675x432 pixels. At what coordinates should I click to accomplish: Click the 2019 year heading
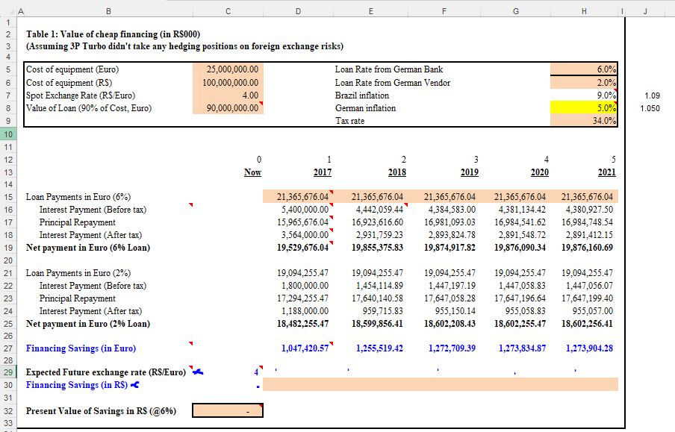469,172
